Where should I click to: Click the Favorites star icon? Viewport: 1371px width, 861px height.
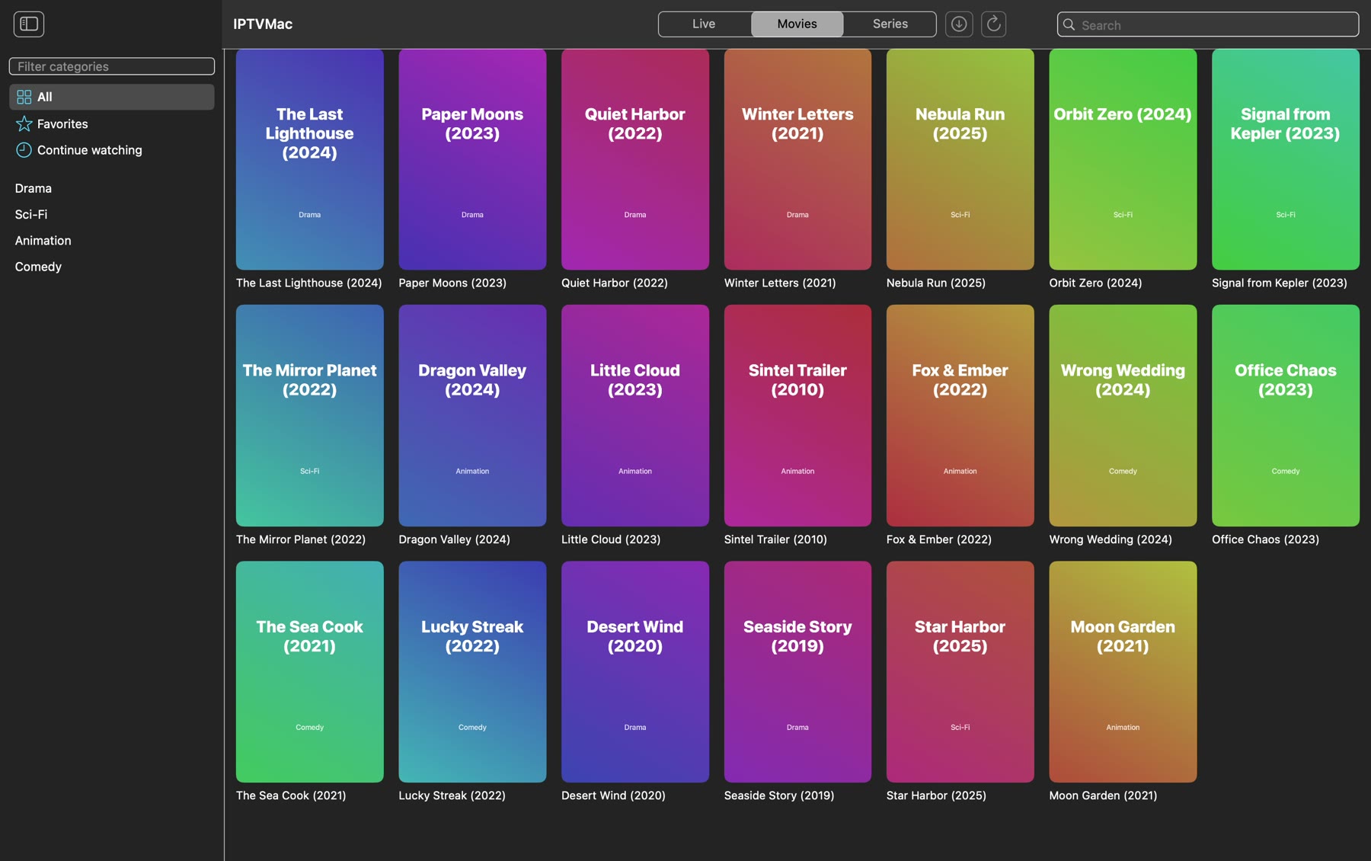click(x=24, y=123)
